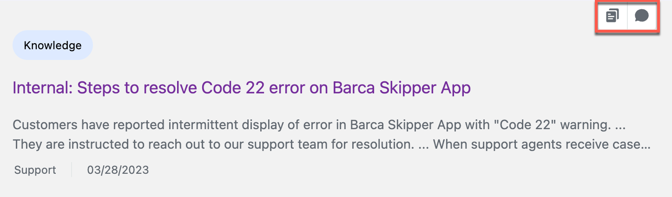672x197 pixels.
Task: Click the 03/28/2023 date text
Action: tap(118, 170)
